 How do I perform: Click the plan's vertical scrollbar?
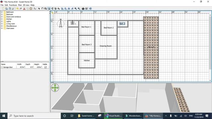tap(210, 48)
